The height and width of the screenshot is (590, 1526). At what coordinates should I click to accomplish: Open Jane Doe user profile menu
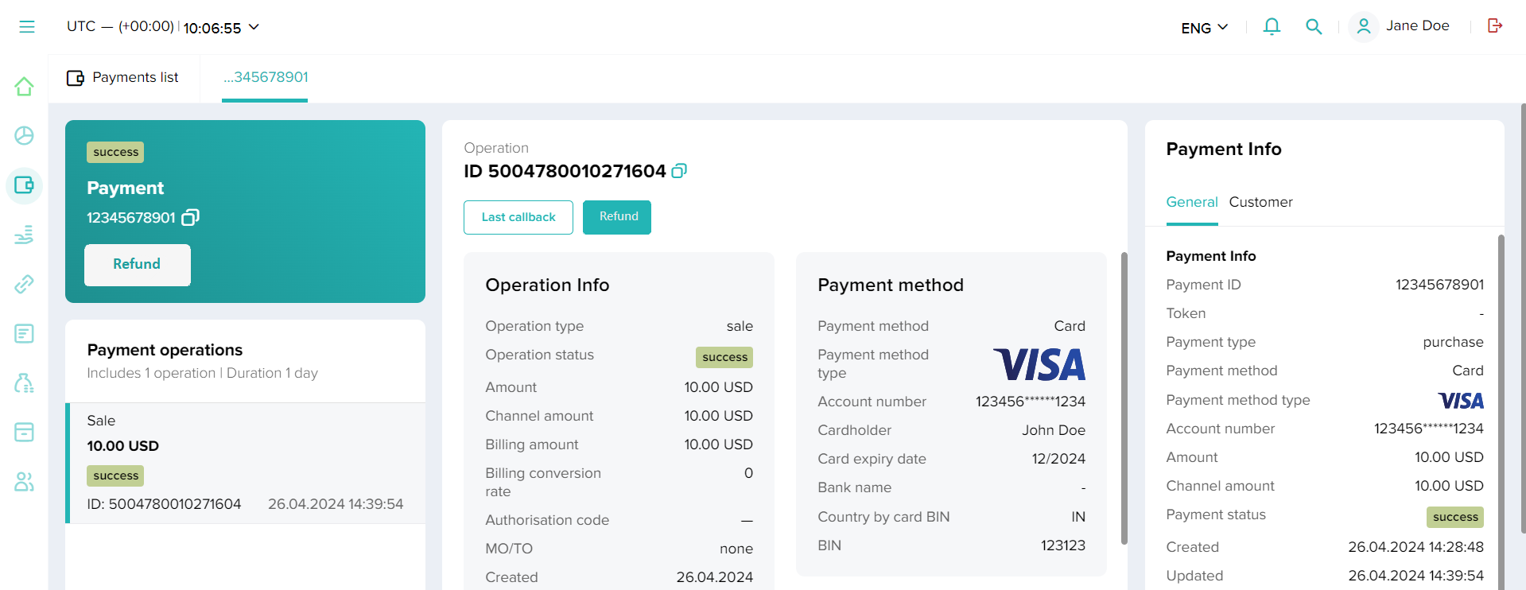pyautogui.click(x=1401, y=26)
